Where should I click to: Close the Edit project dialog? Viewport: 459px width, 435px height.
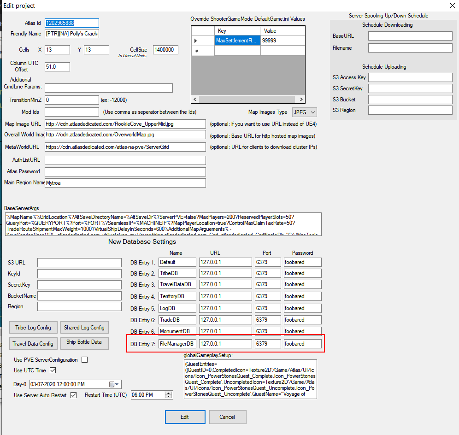coord(452,6)
